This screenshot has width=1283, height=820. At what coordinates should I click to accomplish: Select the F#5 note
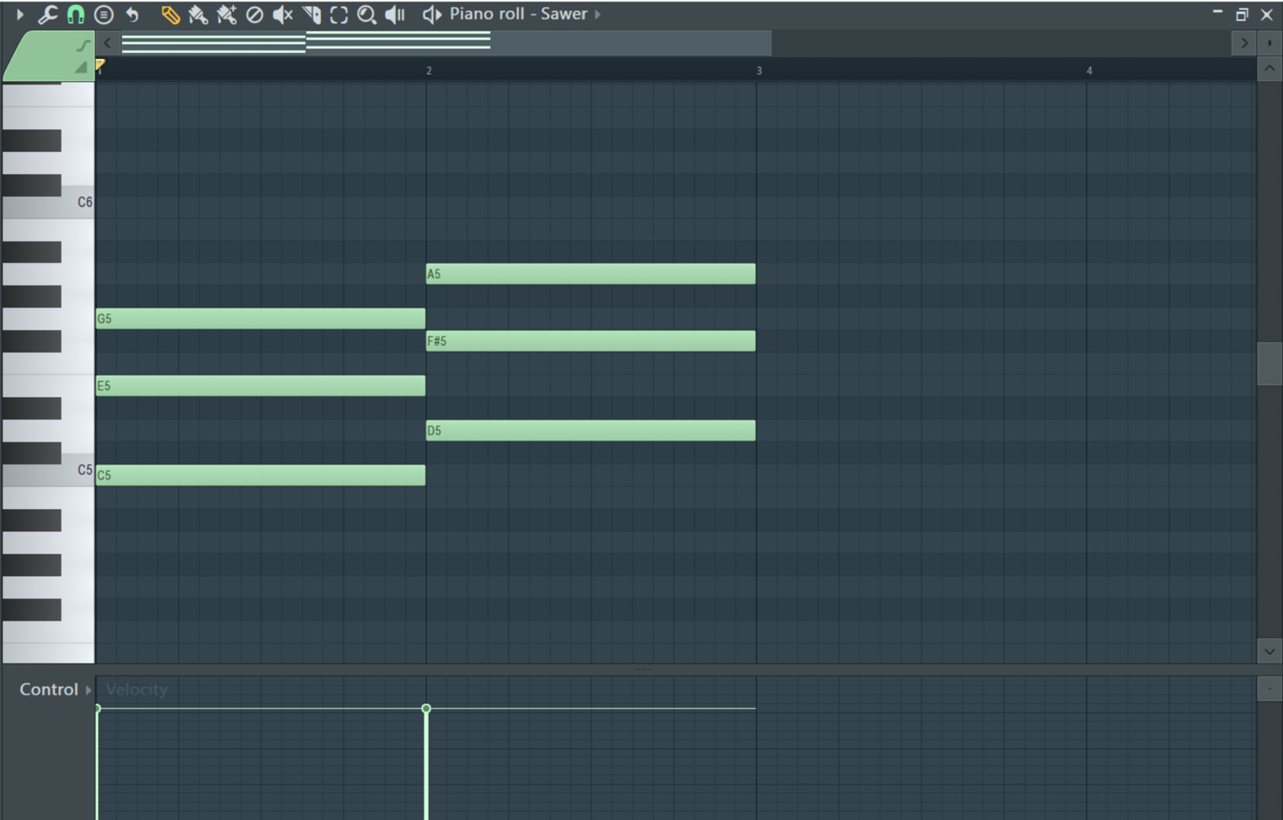click(590, 341)
